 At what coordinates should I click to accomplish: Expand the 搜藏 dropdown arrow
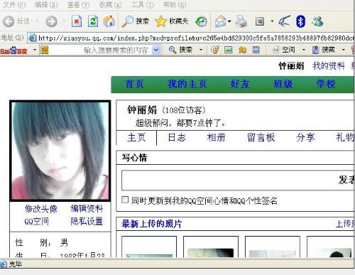343,50
